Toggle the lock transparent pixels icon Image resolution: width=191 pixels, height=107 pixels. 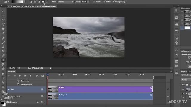point(187,84)
